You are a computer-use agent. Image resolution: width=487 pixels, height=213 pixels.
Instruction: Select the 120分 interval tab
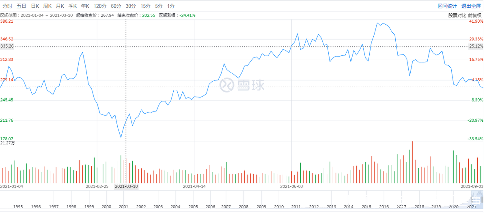99,6
